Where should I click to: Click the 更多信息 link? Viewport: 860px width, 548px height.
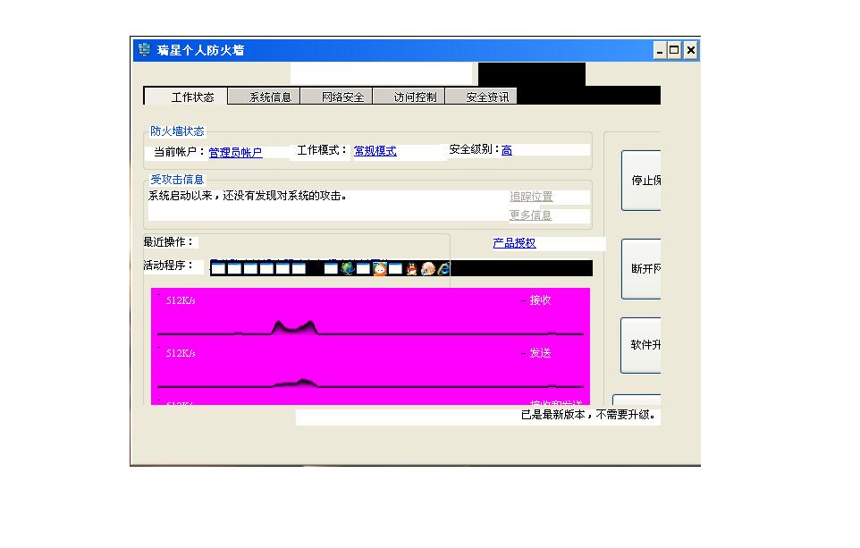pyautogui.click(x=530, y=215)
